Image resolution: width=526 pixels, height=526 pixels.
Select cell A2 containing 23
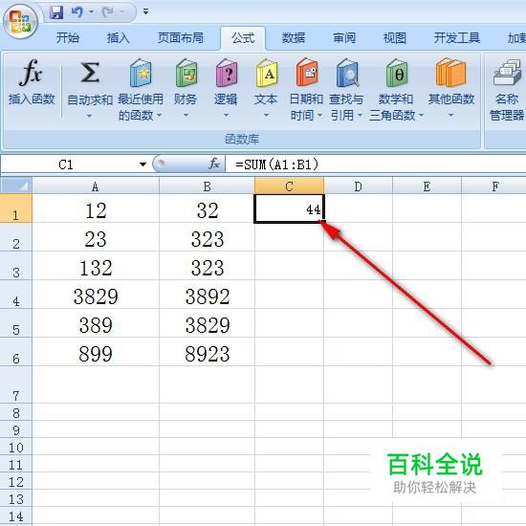tap(96, 237)
